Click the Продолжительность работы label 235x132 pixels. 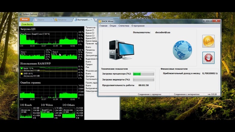click(118, 85)
